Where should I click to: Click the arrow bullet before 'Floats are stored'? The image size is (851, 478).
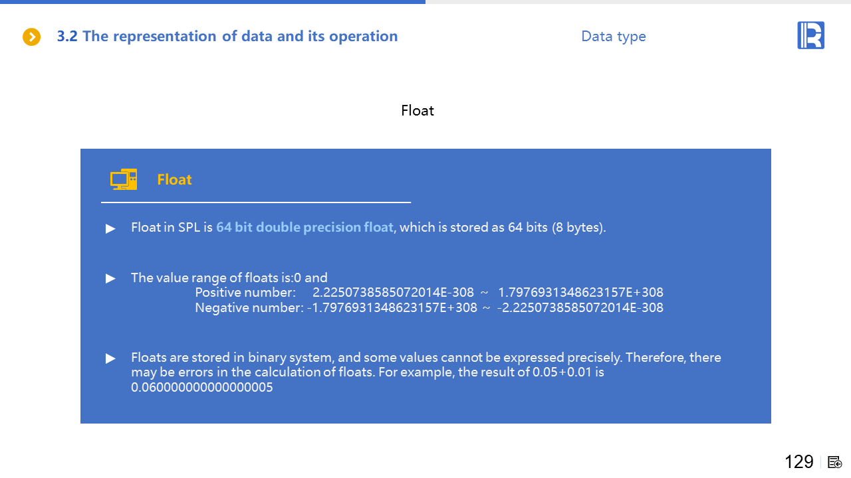pyautogui.click(x=110, y=358)
